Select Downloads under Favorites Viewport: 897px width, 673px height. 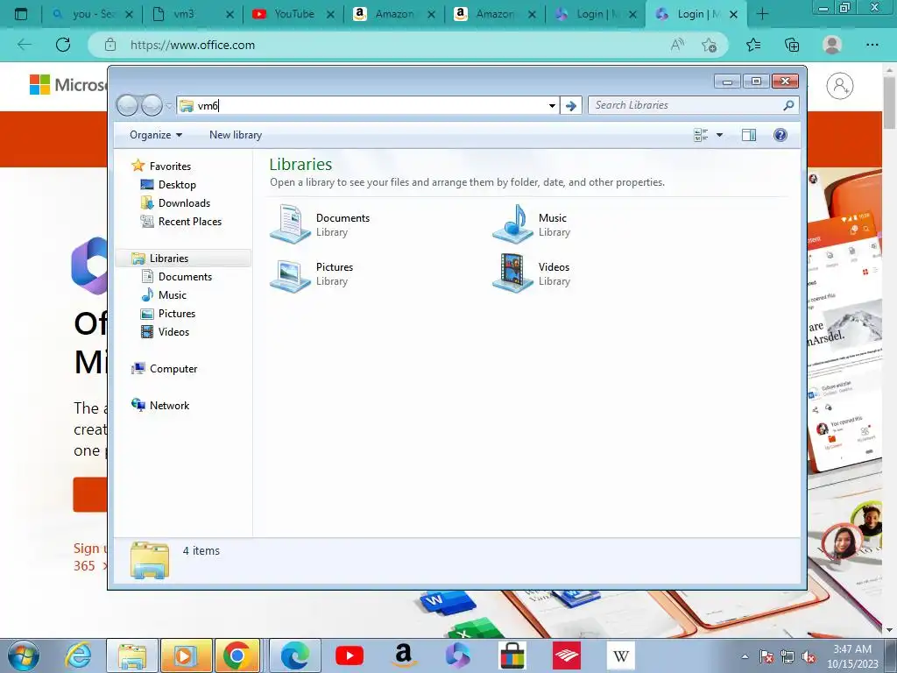[x=184, y=203]
